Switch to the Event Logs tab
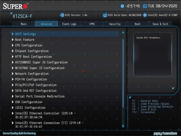Screen dimensions: 181x136 (69, 24)
